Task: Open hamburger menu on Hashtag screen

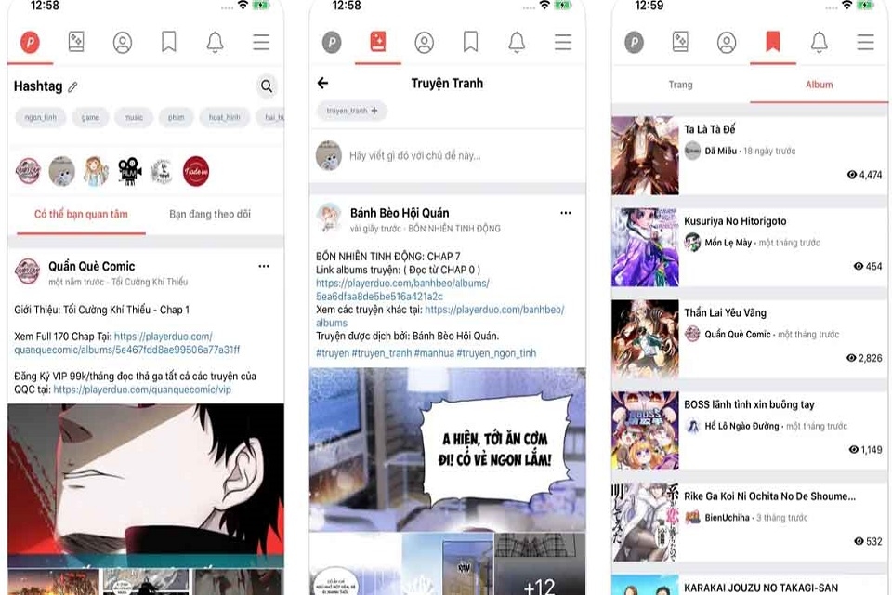Action: (262, 42)
